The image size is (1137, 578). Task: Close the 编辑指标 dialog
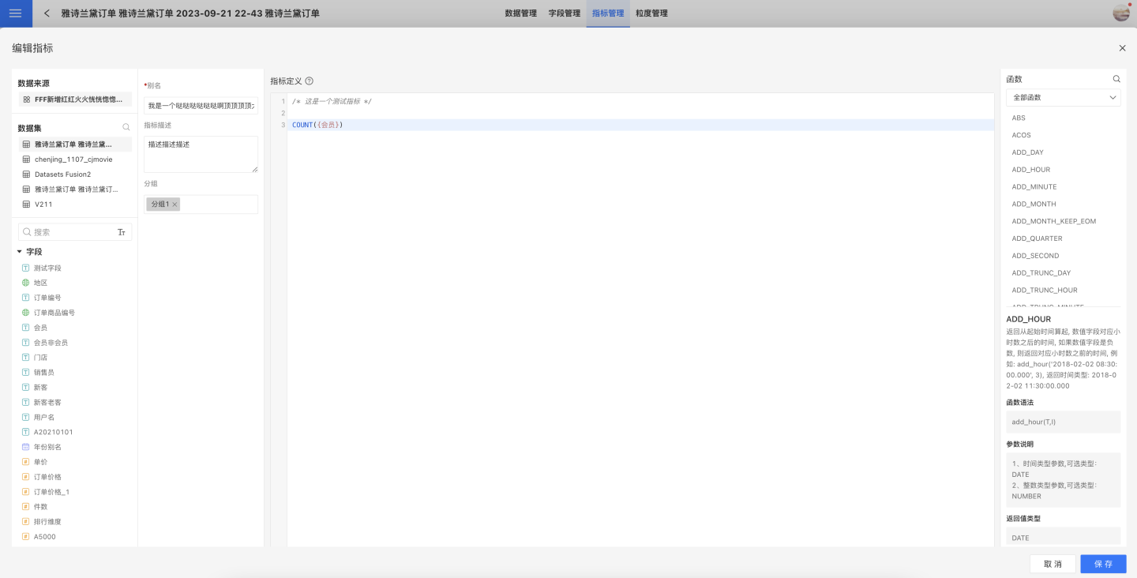[1122, 48]
